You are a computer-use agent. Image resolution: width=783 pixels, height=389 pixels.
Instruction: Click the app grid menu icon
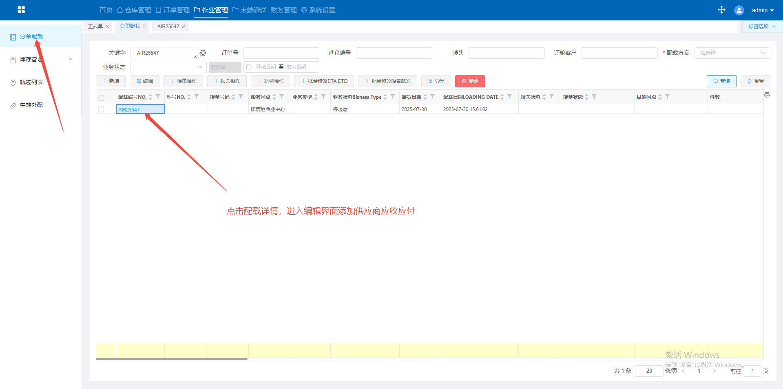pyautogui.click(x=21, y=10)
